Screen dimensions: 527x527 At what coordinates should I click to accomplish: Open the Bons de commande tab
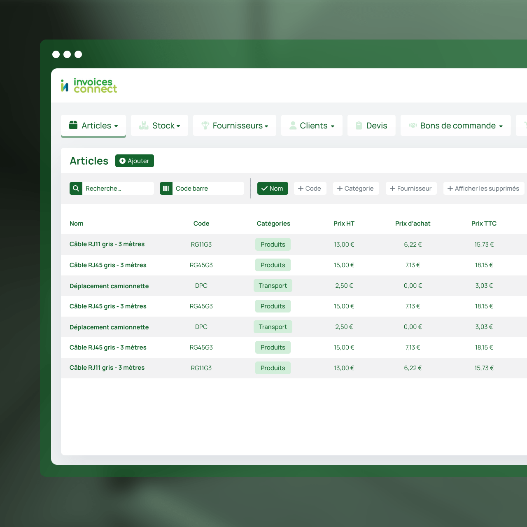coord(456,126)
